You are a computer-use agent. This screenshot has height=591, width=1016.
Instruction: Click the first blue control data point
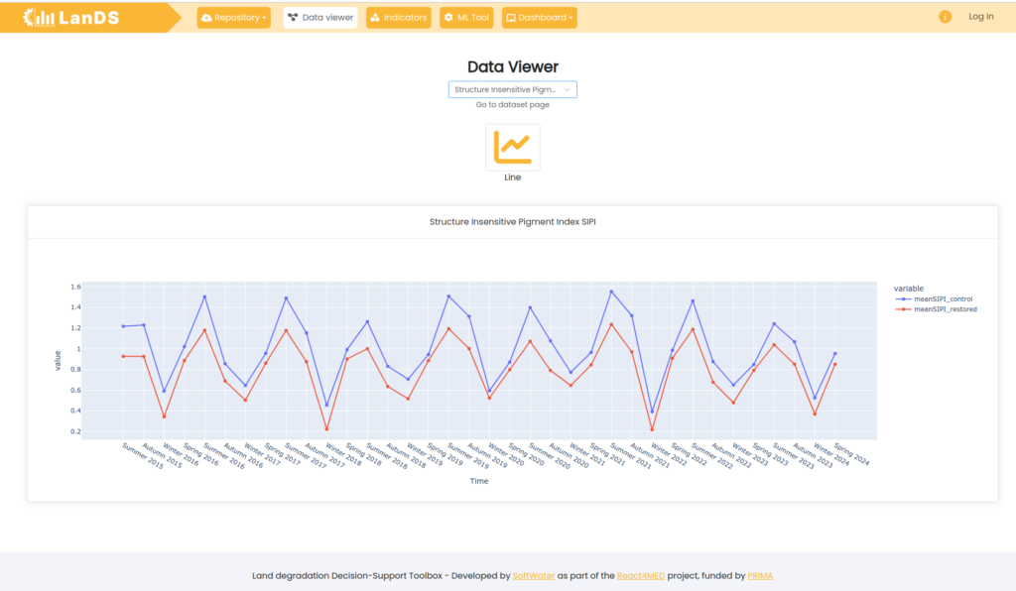(x=124, y=326)
